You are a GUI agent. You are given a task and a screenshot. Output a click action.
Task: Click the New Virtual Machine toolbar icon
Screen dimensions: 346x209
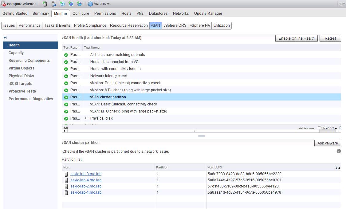point(62,4)
